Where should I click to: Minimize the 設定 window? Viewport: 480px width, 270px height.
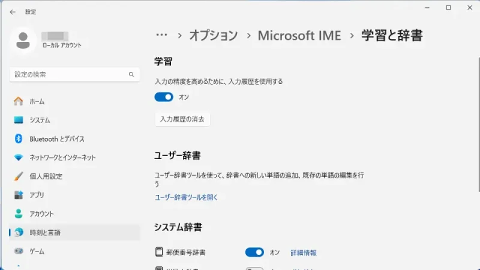427,8
